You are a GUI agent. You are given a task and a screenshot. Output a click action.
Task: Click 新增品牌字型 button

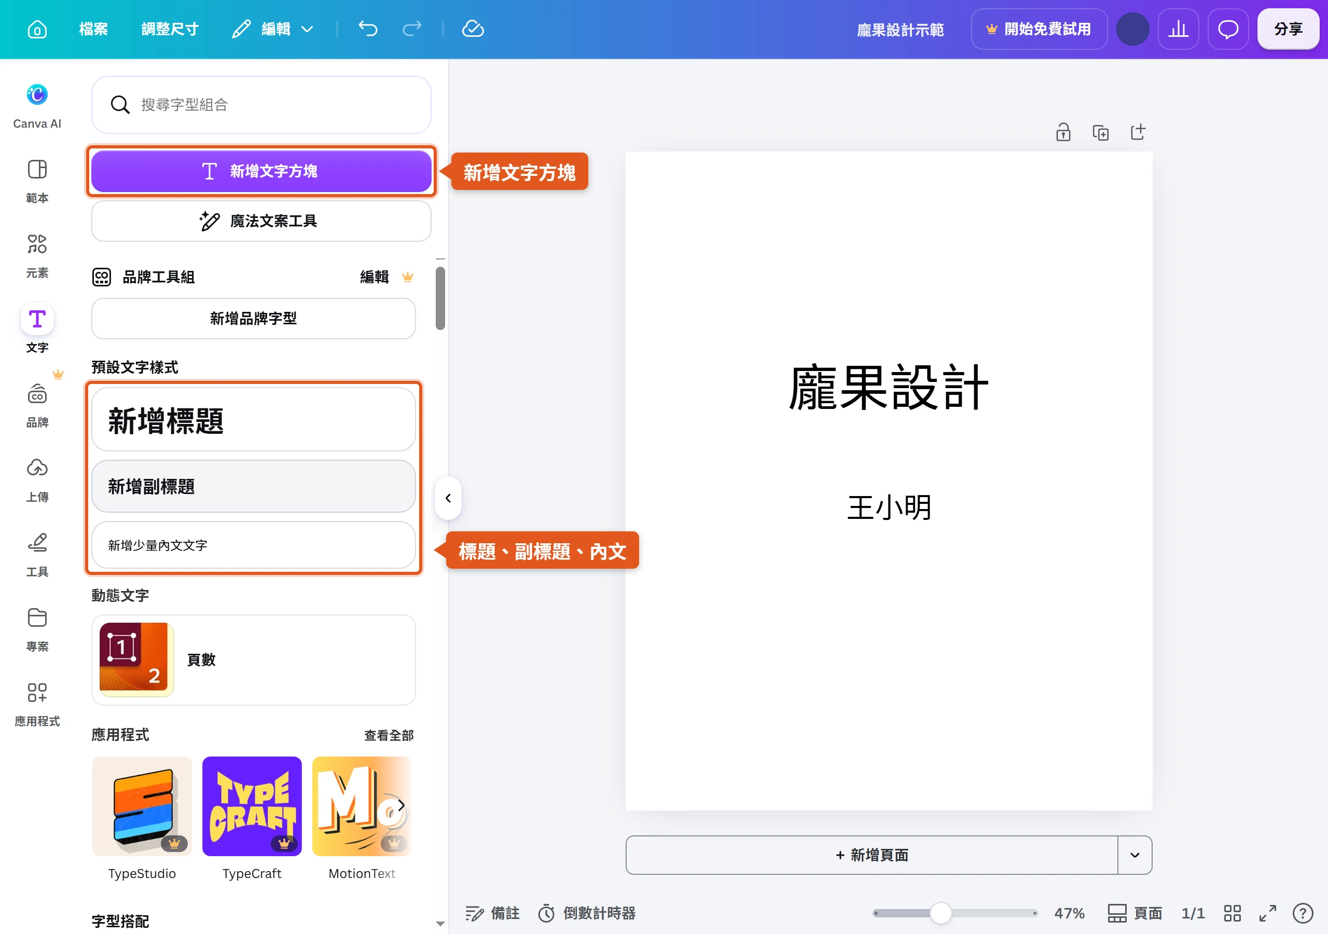coord(253,318)
